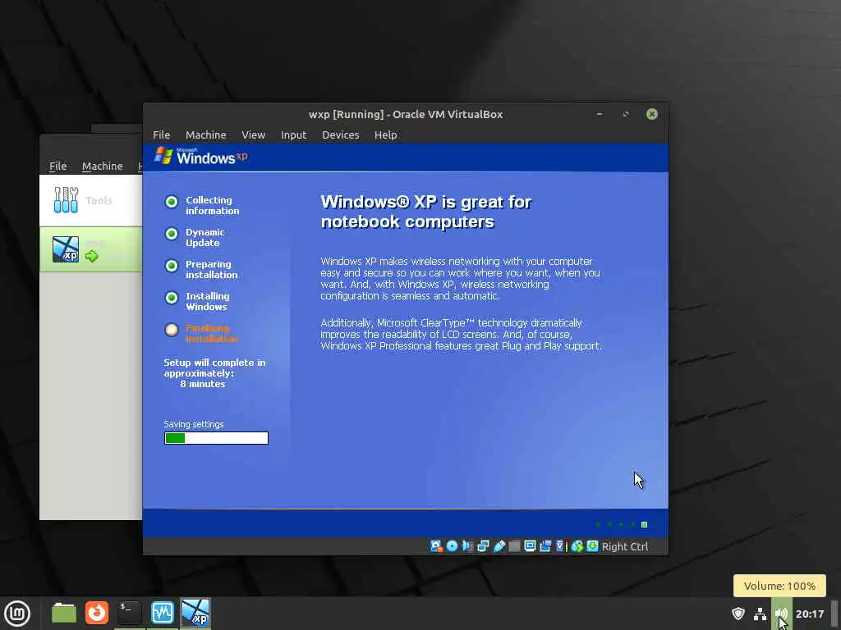
Task: Select Tools in the VirtualBox Manager sidebar
Action: click(90, 200)
